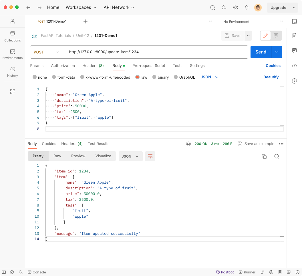
Task: Copy the response body with copy icon
Action: coord(264,156)
